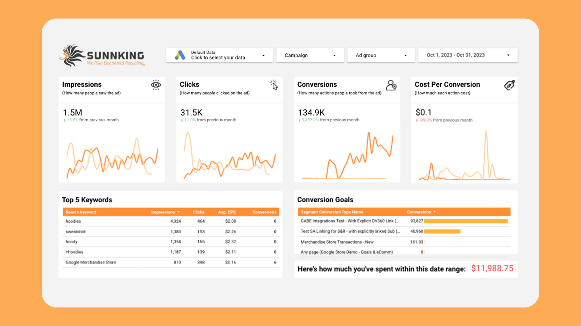Click the user icon on Conversions card

point(391,85)
